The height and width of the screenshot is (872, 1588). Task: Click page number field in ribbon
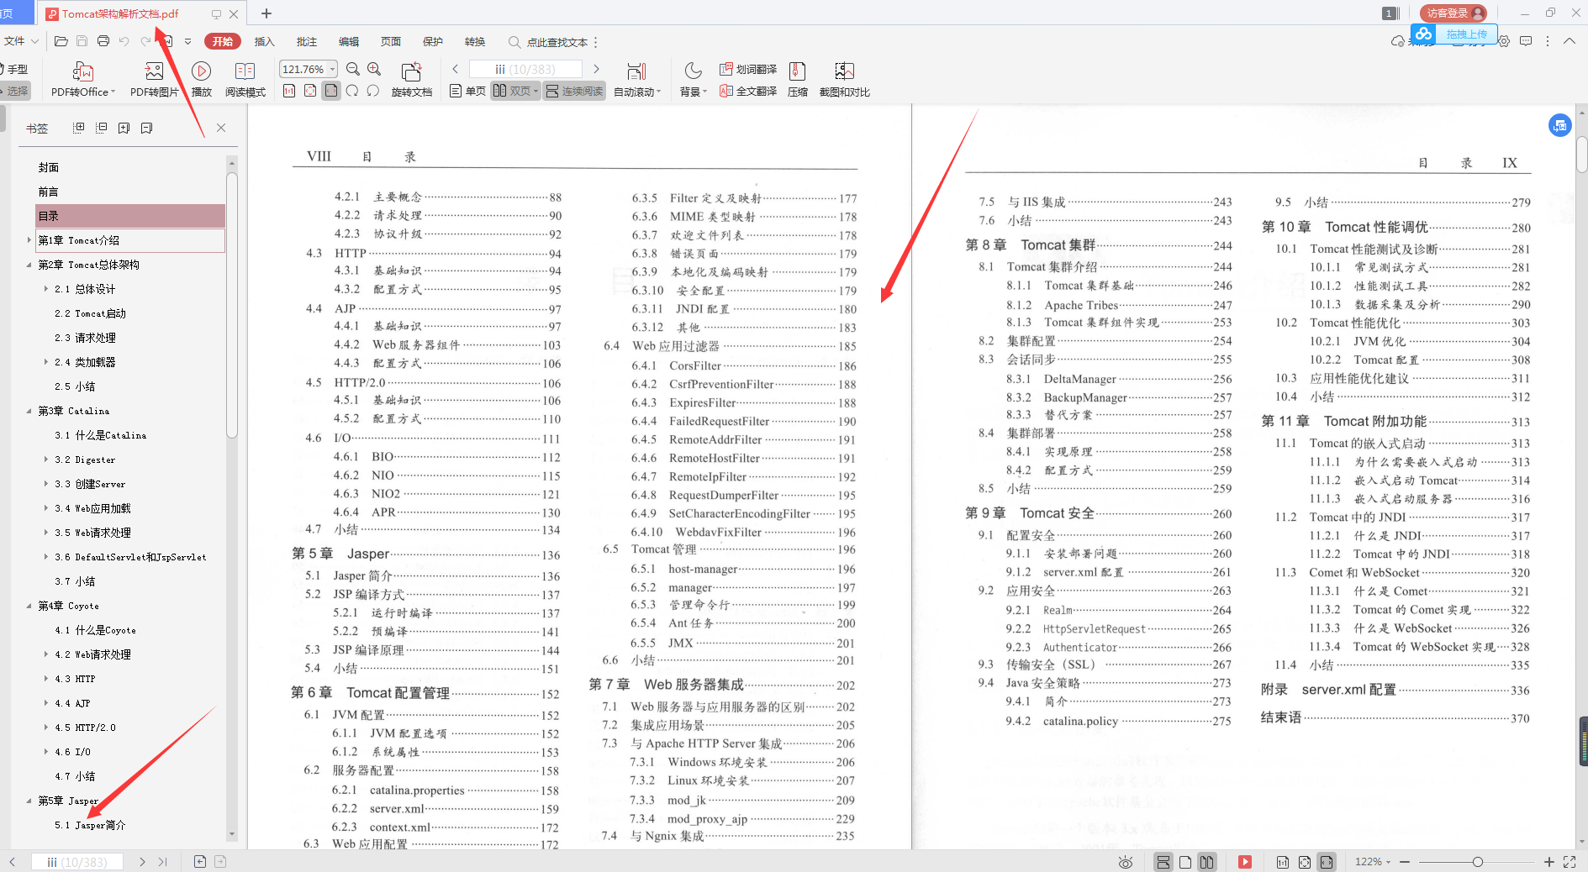point(525,69)
